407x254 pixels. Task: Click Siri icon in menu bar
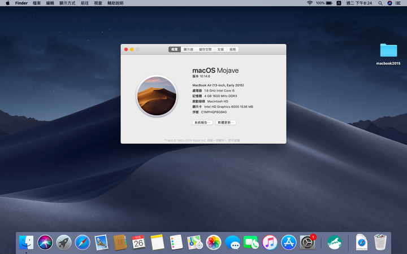coord(389,3)
